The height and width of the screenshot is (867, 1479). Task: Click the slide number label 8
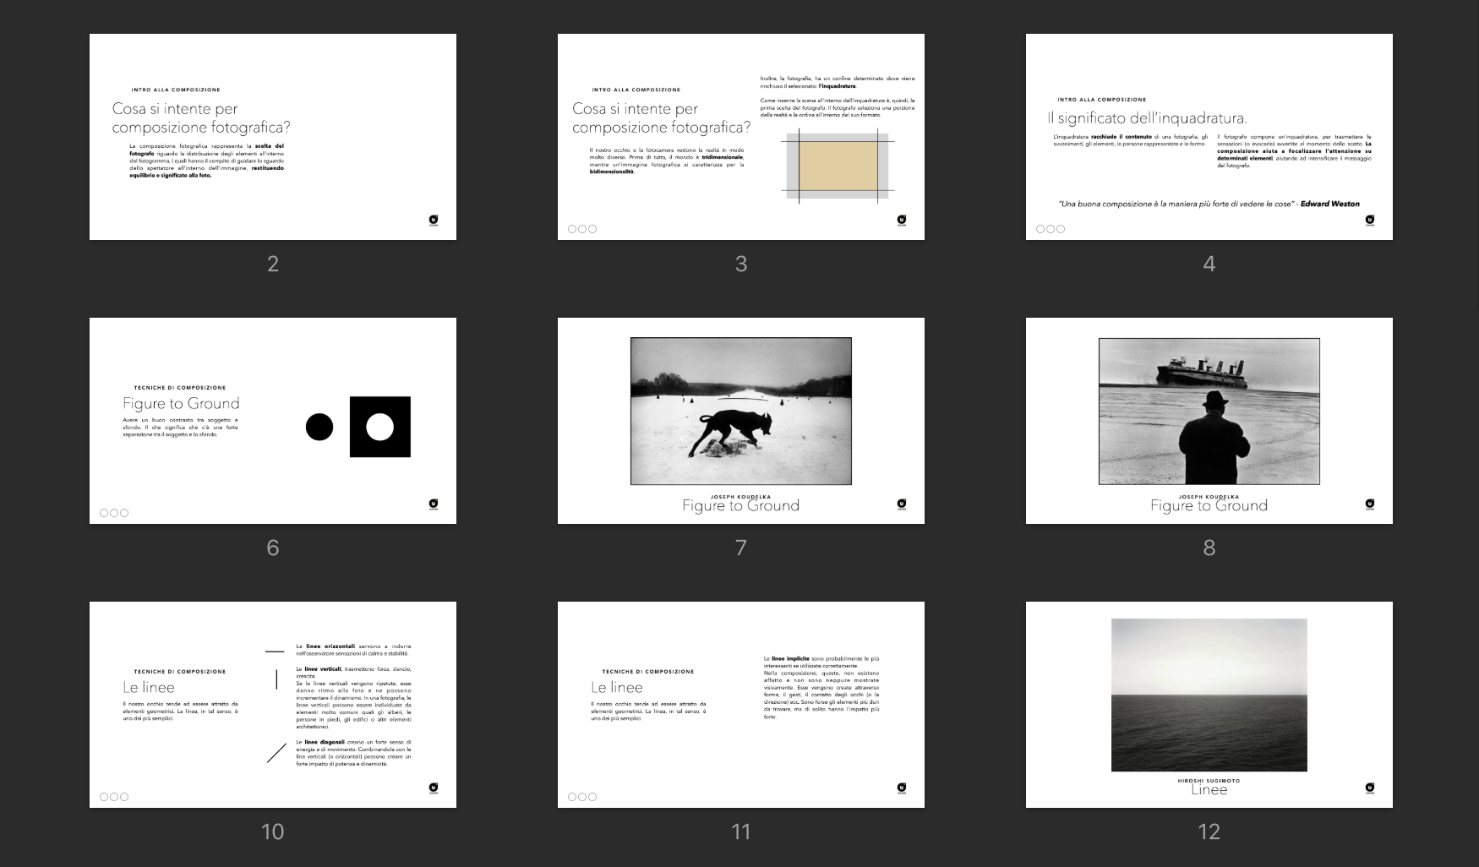(1209, 548)
